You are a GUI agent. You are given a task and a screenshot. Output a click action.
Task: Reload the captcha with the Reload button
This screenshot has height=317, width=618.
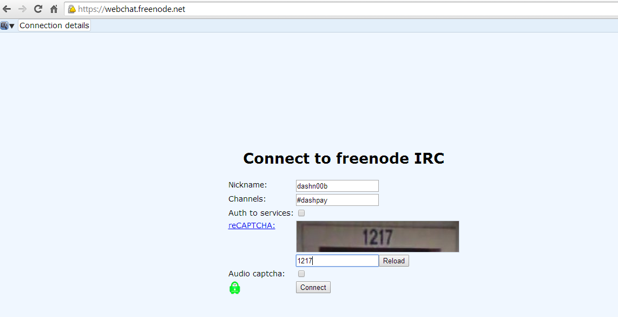394,261
